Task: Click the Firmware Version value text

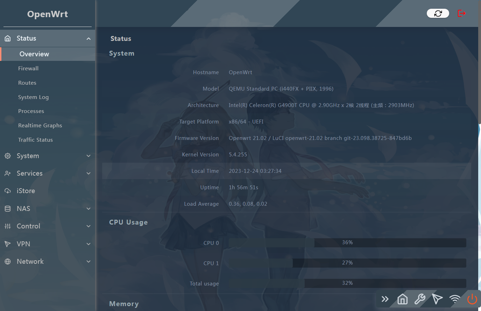Action: coord(320,138)
